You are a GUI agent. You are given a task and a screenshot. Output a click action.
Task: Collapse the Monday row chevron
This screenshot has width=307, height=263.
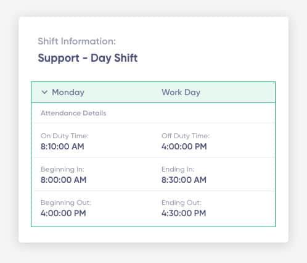[44, 92]
